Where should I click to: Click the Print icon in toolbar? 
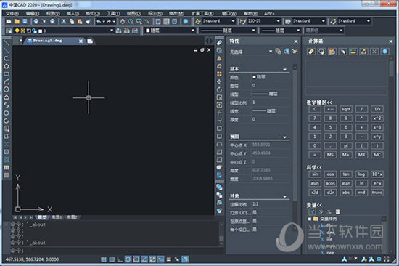(x=36, y=21)
